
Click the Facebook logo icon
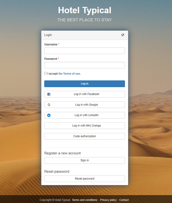49,94
